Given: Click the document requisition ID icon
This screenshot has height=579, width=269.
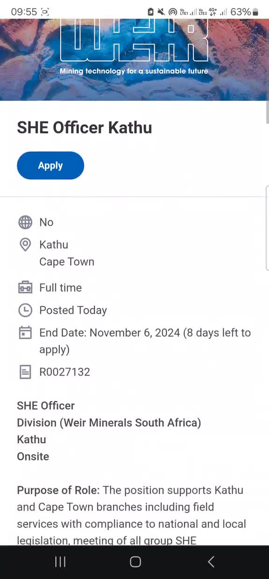Looking at the screenshot, I should [25, 372].
